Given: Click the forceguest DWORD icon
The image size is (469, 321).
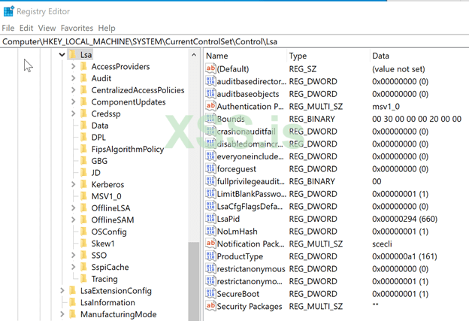Looking at the screenshot, I should click(x=210, y=168).
